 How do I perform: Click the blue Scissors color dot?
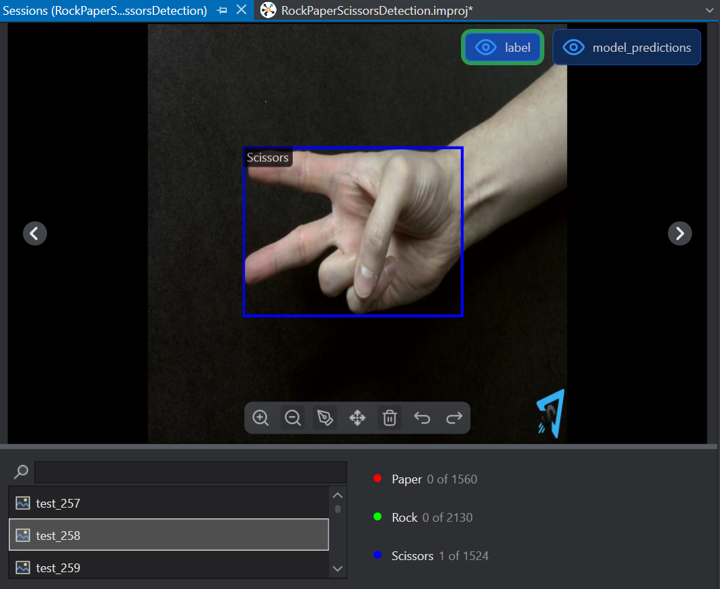coord(377,555)
